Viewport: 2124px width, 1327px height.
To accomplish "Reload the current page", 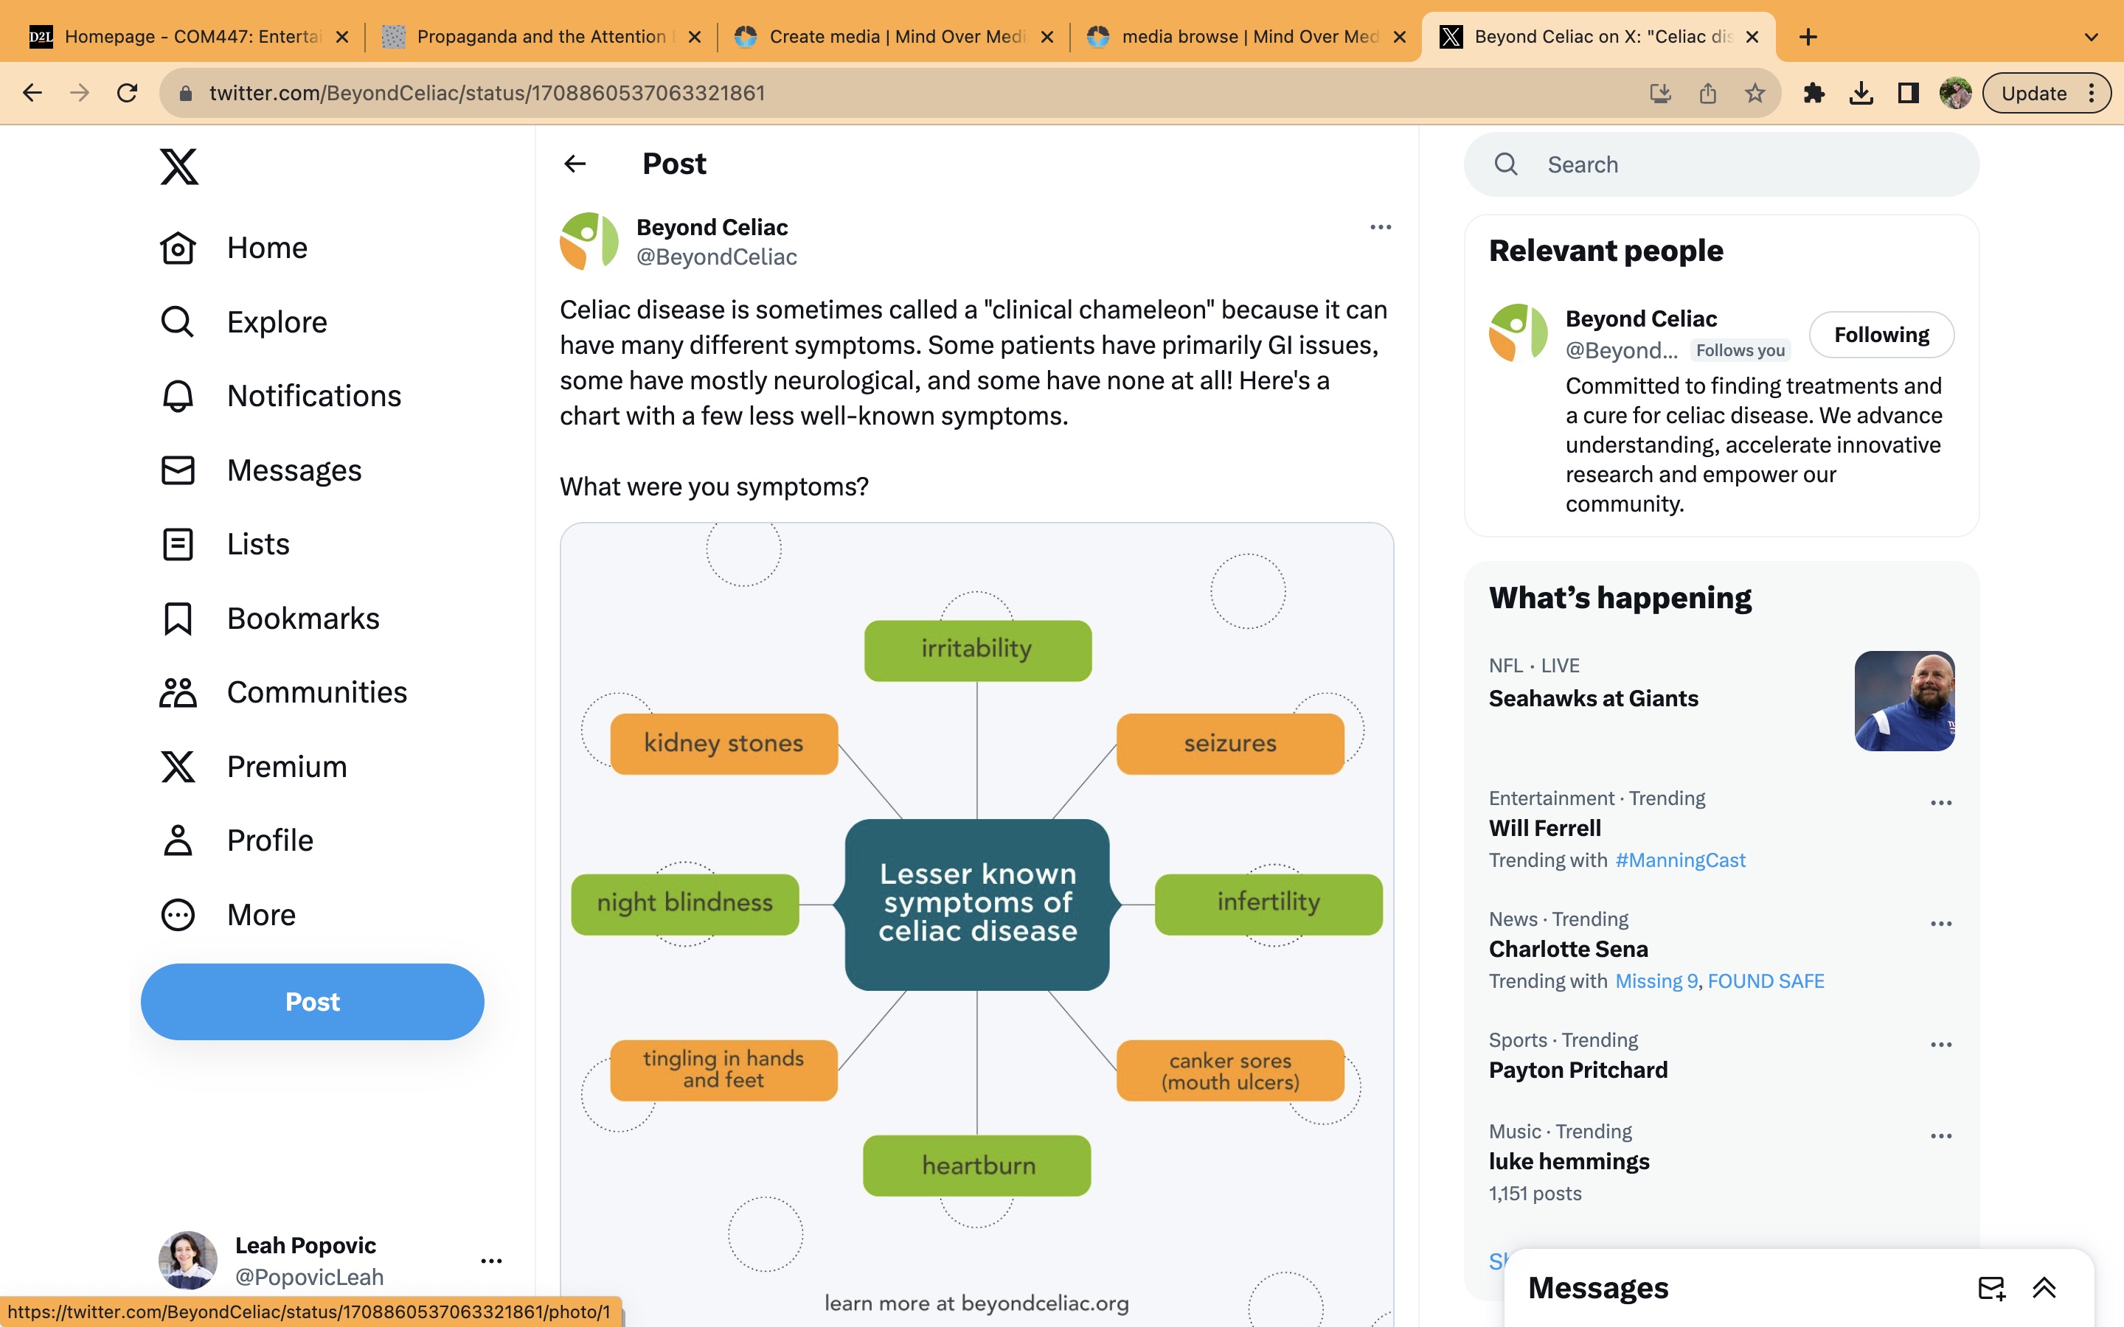I will click(x=128, y=93).
